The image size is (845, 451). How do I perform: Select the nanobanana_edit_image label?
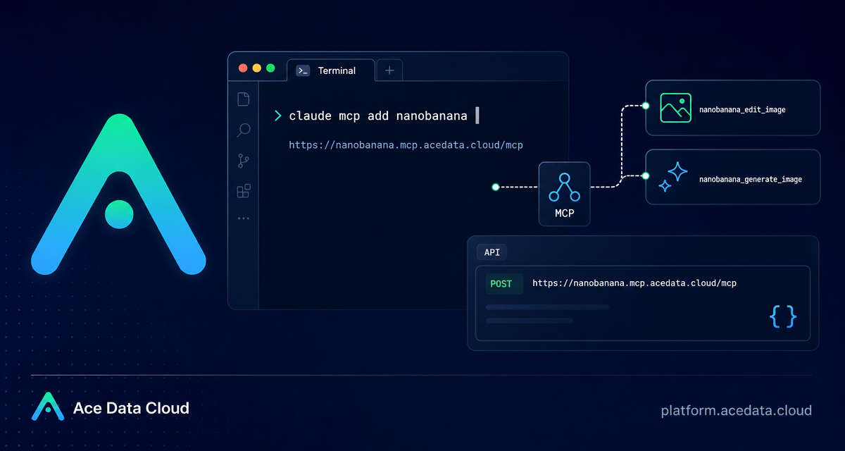coord(742,110)
